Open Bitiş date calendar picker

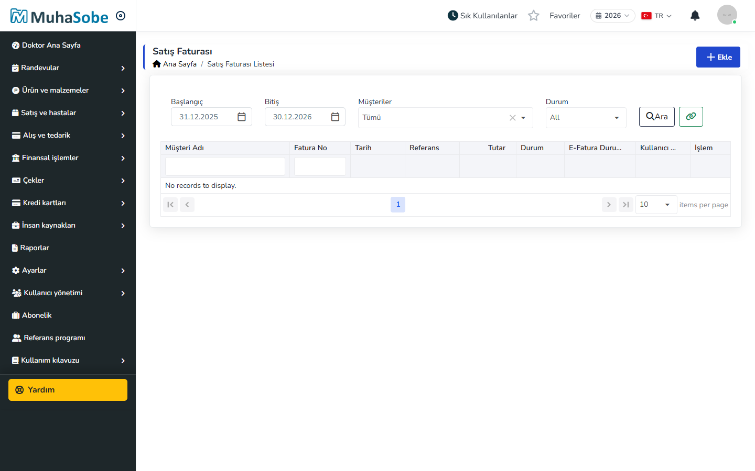point(335,117)
